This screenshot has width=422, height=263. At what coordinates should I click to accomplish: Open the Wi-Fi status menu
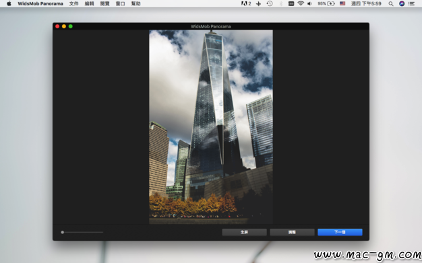pyautogui.click(x=301, y=3)
